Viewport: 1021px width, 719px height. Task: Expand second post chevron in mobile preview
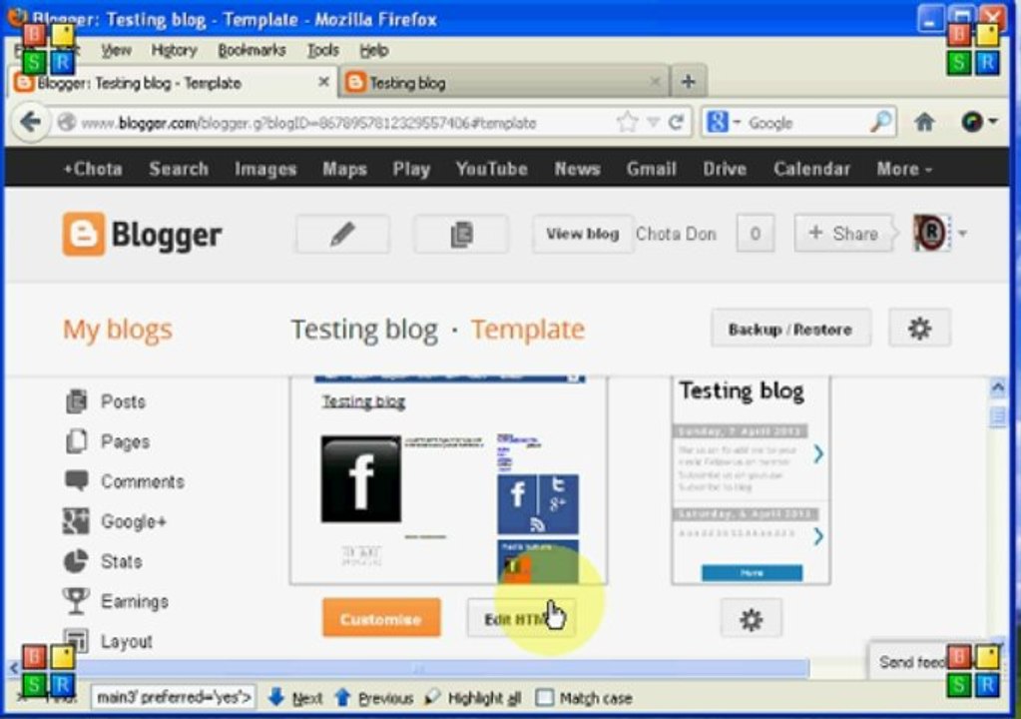pos(818,536)
